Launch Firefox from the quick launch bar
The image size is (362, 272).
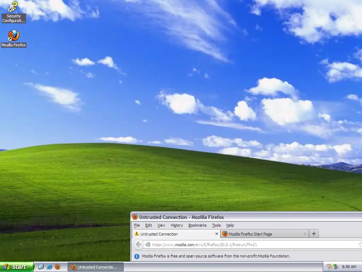58,267
